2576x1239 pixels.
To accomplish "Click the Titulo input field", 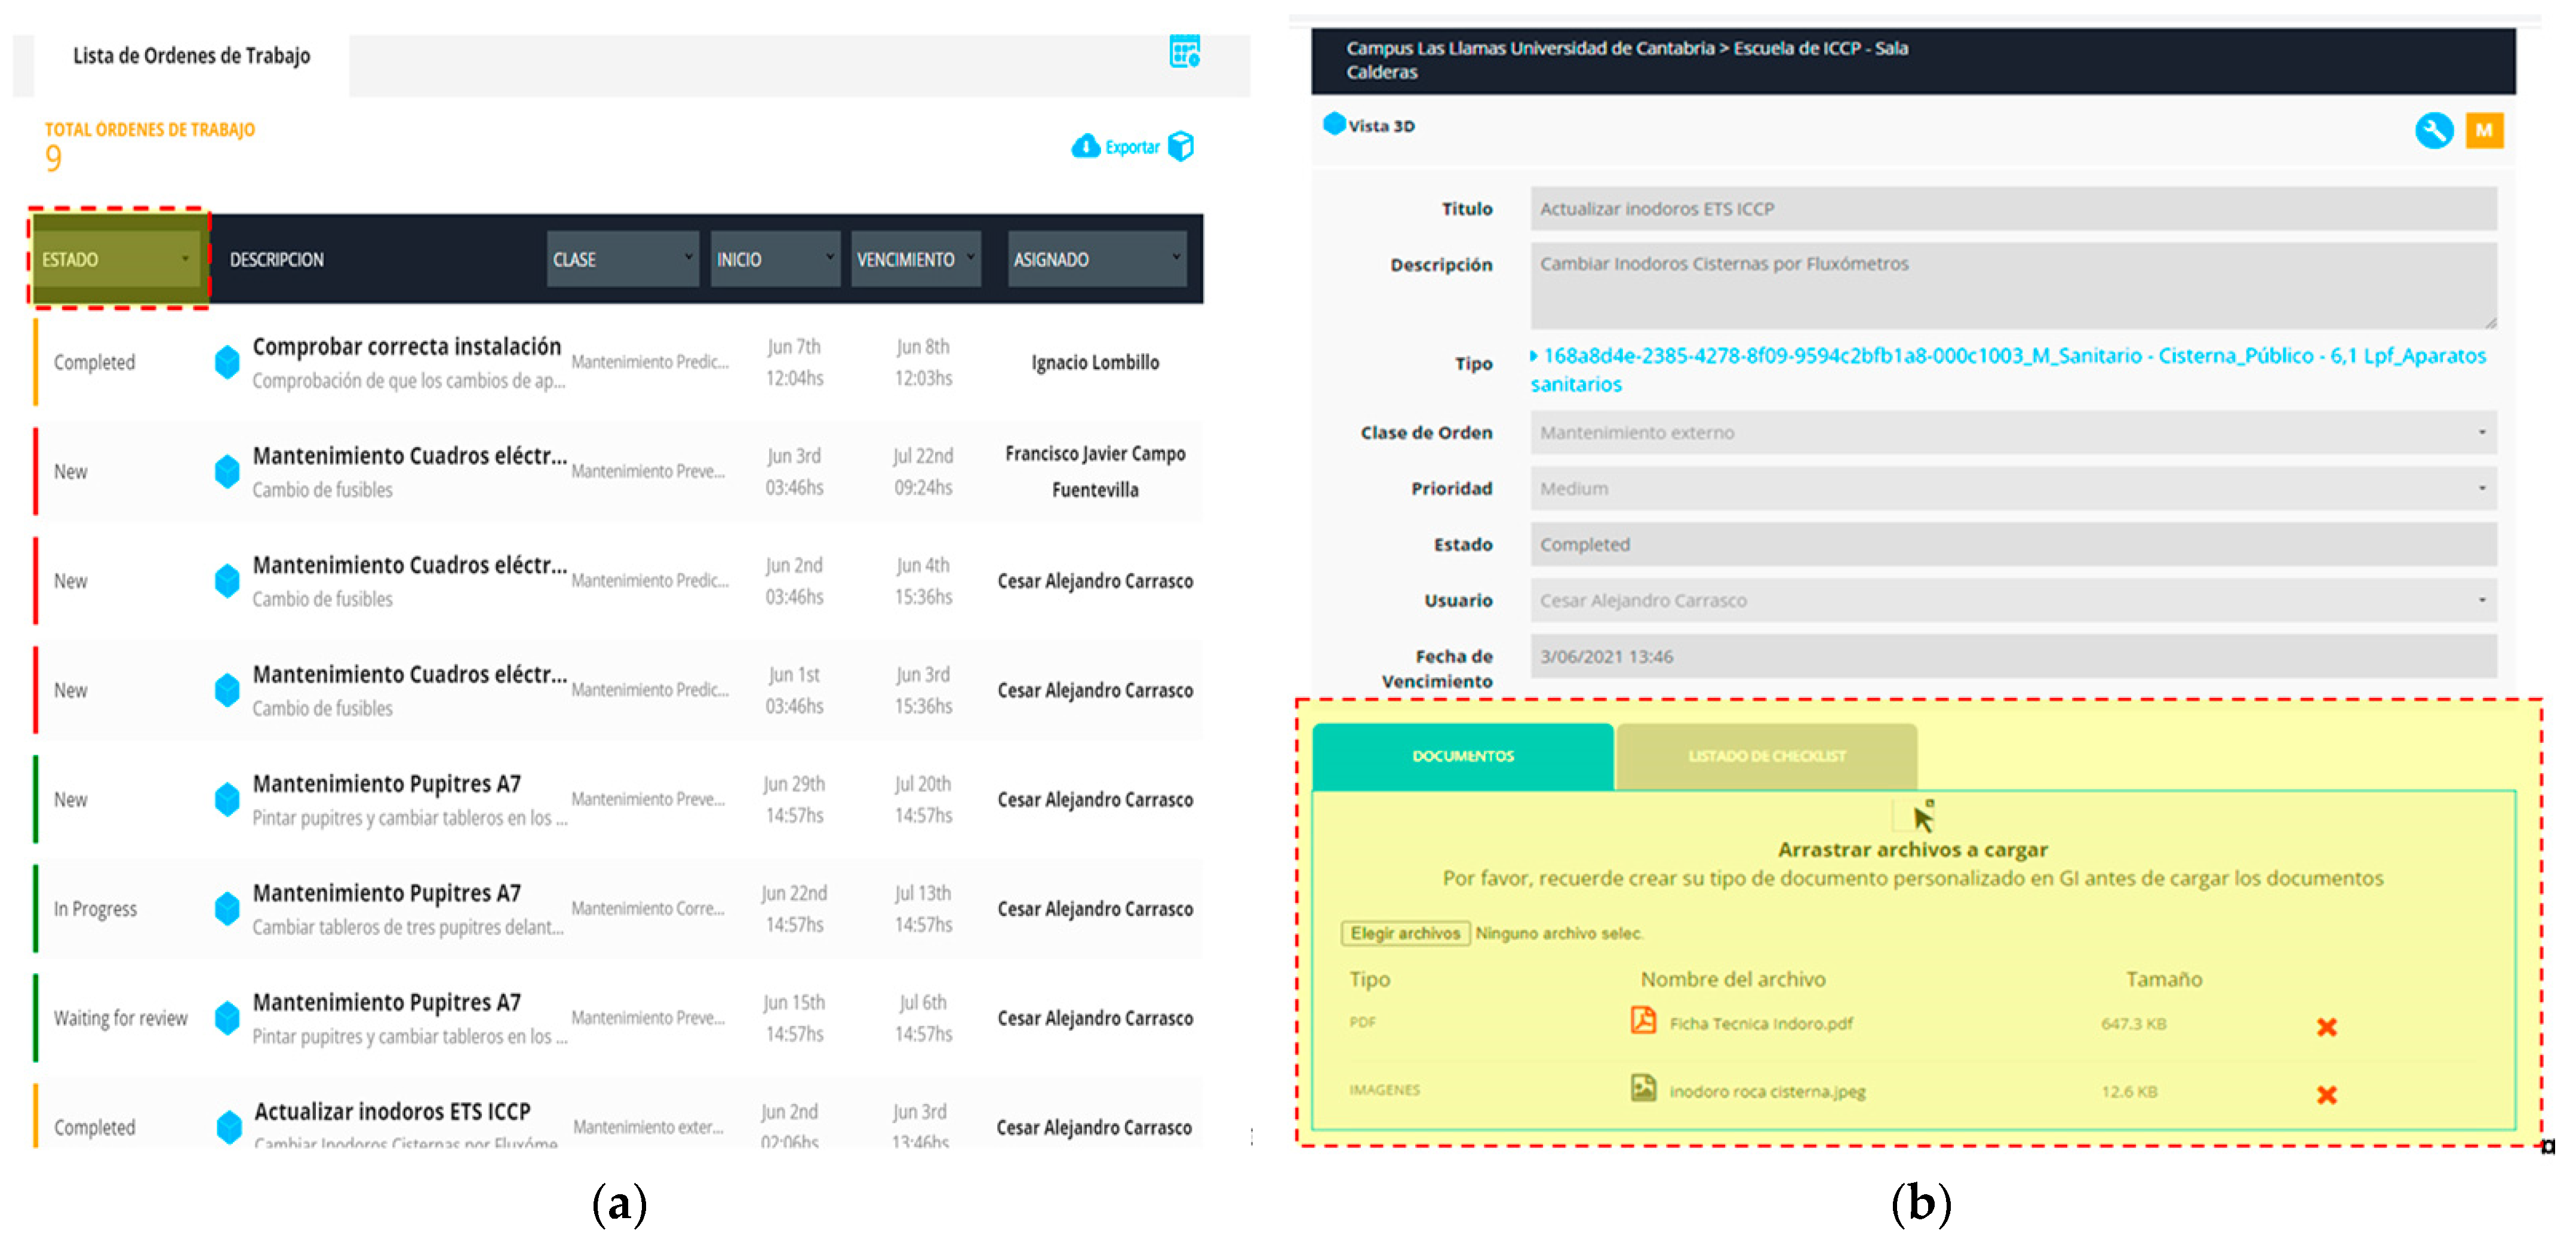I will point(2012,208).
